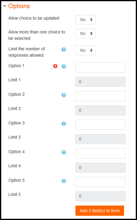Click the disabled Limit 1 field
Image resolution: width=137 pixels, height=220 pixels.
pyautogui.click(x=100, y=82)
